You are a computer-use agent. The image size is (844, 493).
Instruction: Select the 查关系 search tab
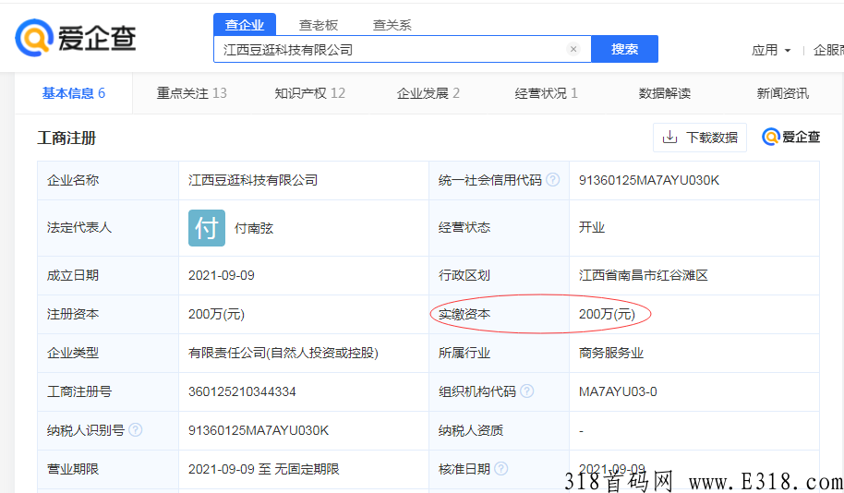tap(392, 25)
